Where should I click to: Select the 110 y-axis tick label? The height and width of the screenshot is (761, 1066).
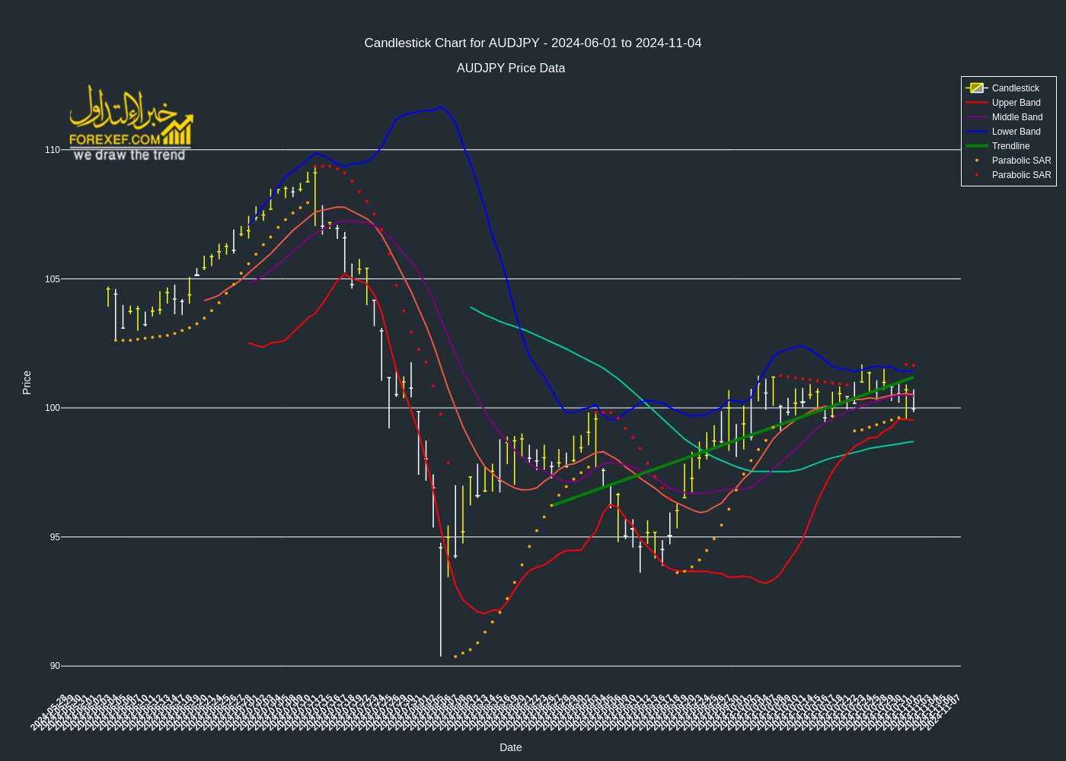52,150
